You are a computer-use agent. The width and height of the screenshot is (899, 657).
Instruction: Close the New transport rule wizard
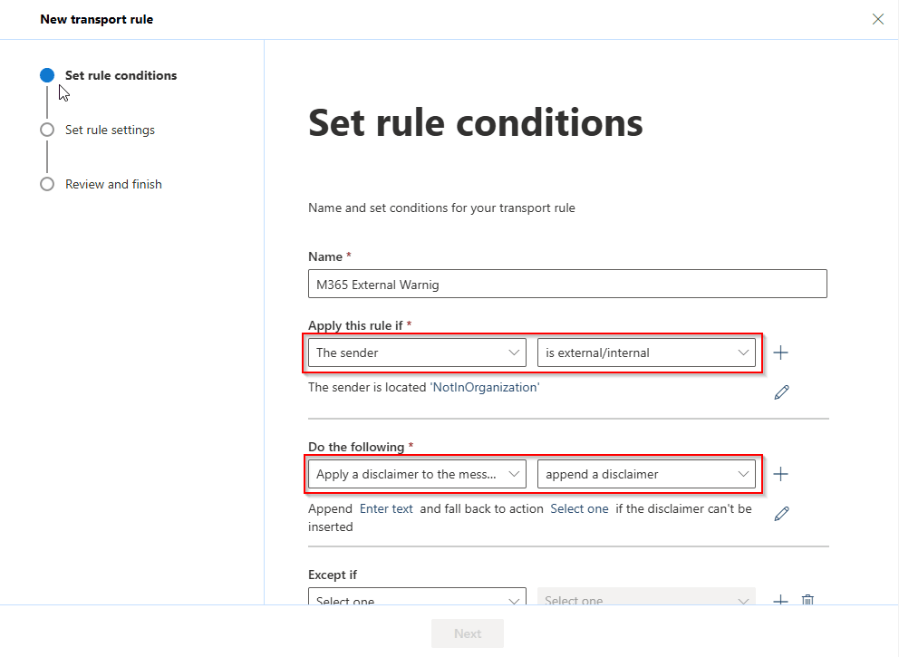click(x=877, y=18)
